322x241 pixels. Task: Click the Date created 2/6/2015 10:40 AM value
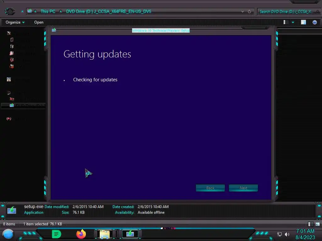pyautogui.click(x=153, y=206)
